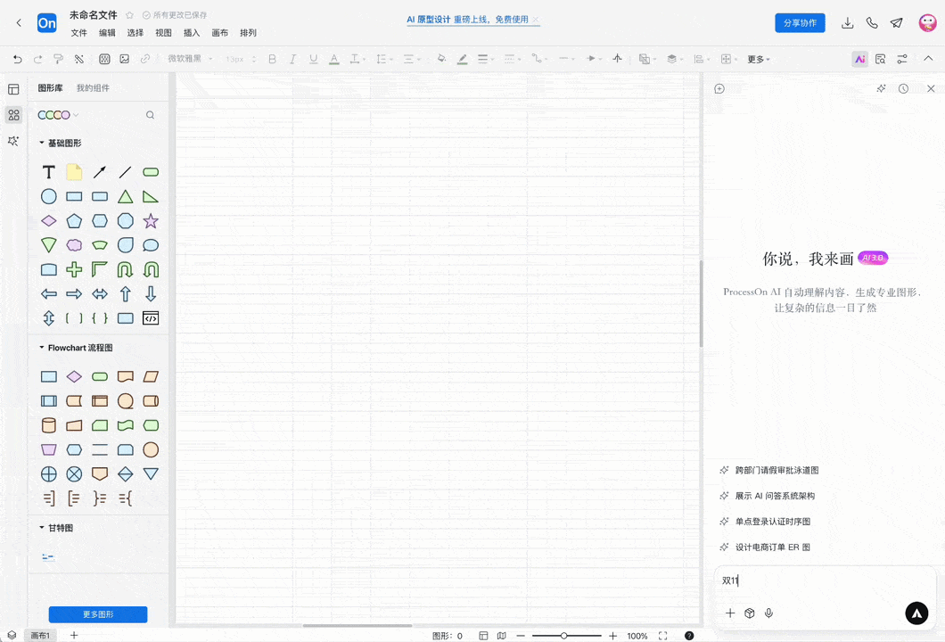This screenshot has height=642, width=945.
Task: Select the format painter tool
Action: pos(59,59)
